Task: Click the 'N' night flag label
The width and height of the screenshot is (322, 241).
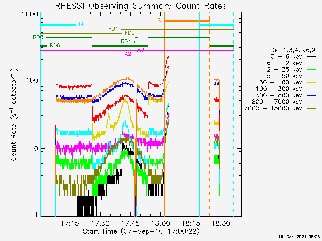Action: pyautogui.click(x=81, y=24)
